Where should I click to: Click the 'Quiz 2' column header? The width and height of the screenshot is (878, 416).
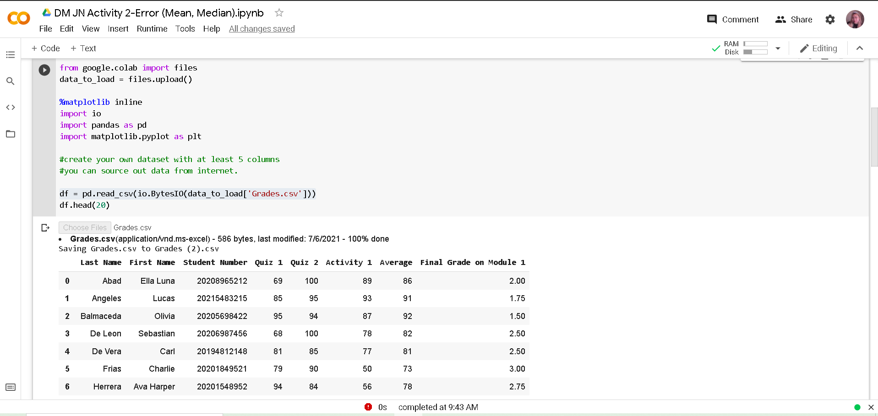[x=304, y=262]
